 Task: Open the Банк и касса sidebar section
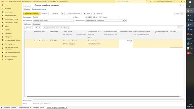pyautogui.click(x=8, y=12)
